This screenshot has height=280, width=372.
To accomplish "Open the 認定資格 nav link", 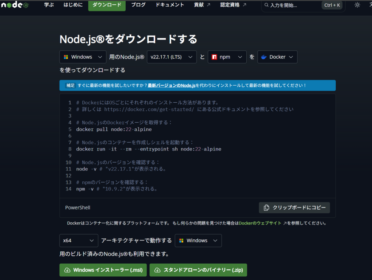I will pyautogui.click(x=233, y=5).
